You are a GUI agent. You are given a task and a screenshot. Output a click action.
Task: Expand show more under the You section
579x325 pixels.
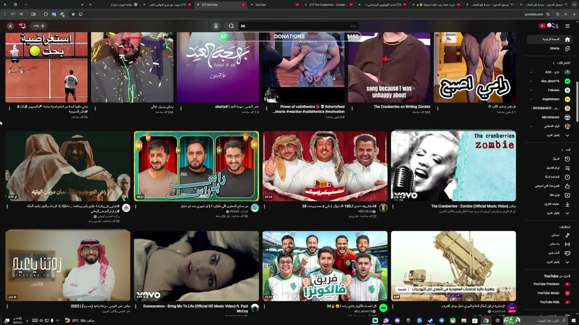coord(550,213)
